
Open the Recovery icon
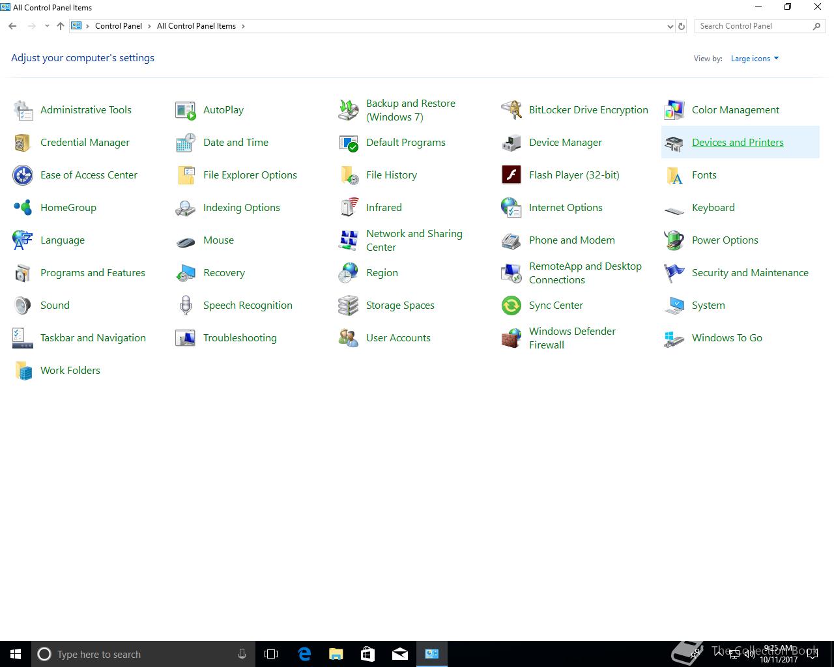coord(186,273)
